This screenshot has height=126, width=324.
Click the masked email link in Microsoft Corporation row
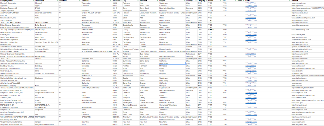point(251,3)
